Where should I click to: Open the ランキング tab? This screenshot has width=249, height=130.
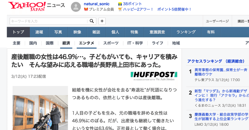click(x=186, y=32)
